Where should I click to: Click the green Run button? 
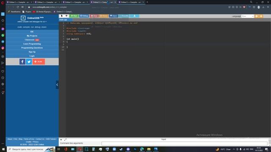[74, 16]
